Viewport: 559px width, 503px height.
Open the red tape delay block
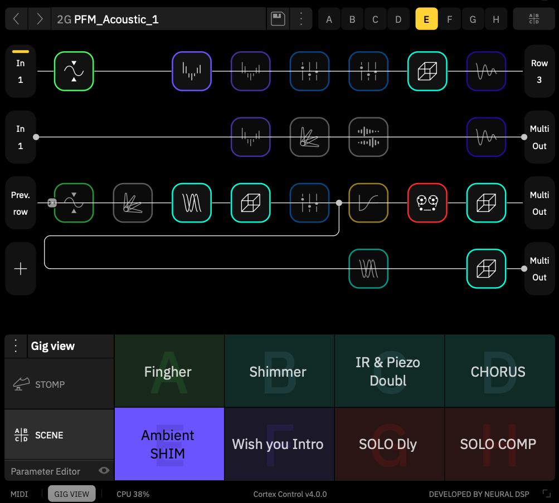tap(427, 203)
